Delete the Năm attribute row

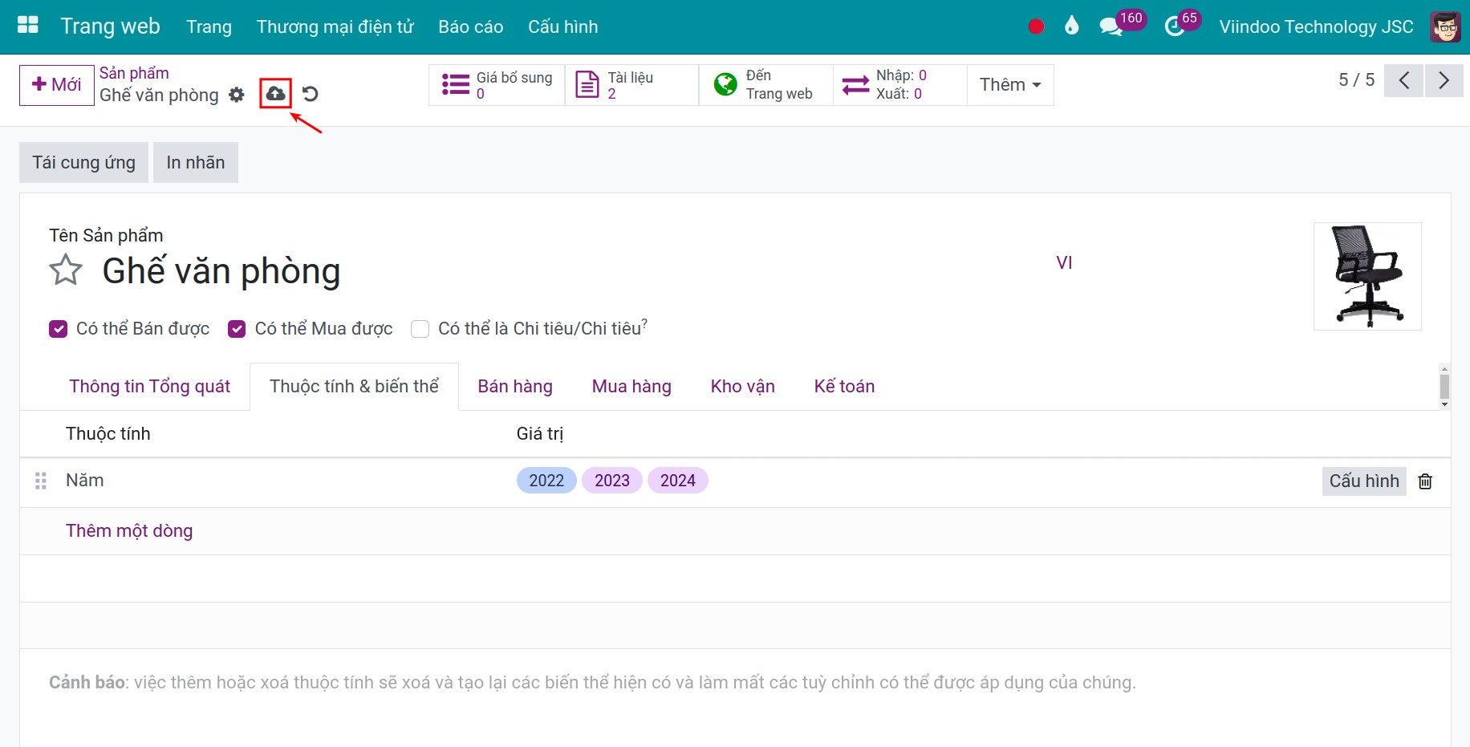click(1425, 481)
